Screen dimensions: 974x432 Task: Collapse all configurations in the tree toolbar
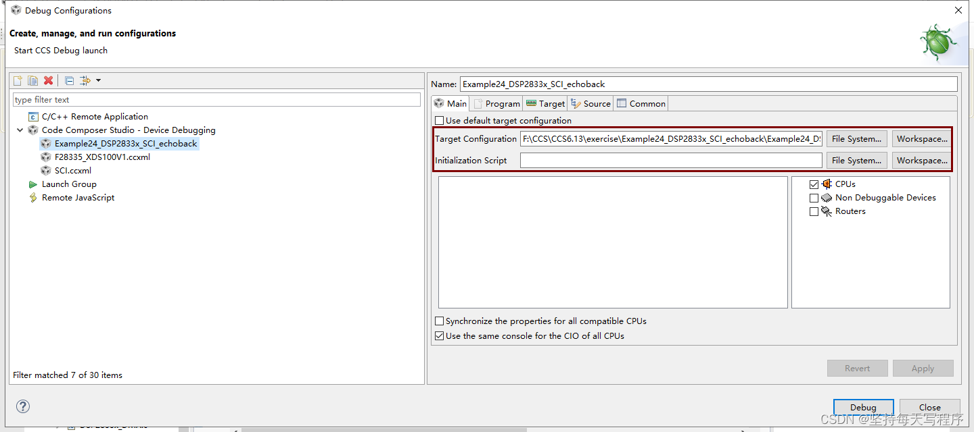(69, 81)
